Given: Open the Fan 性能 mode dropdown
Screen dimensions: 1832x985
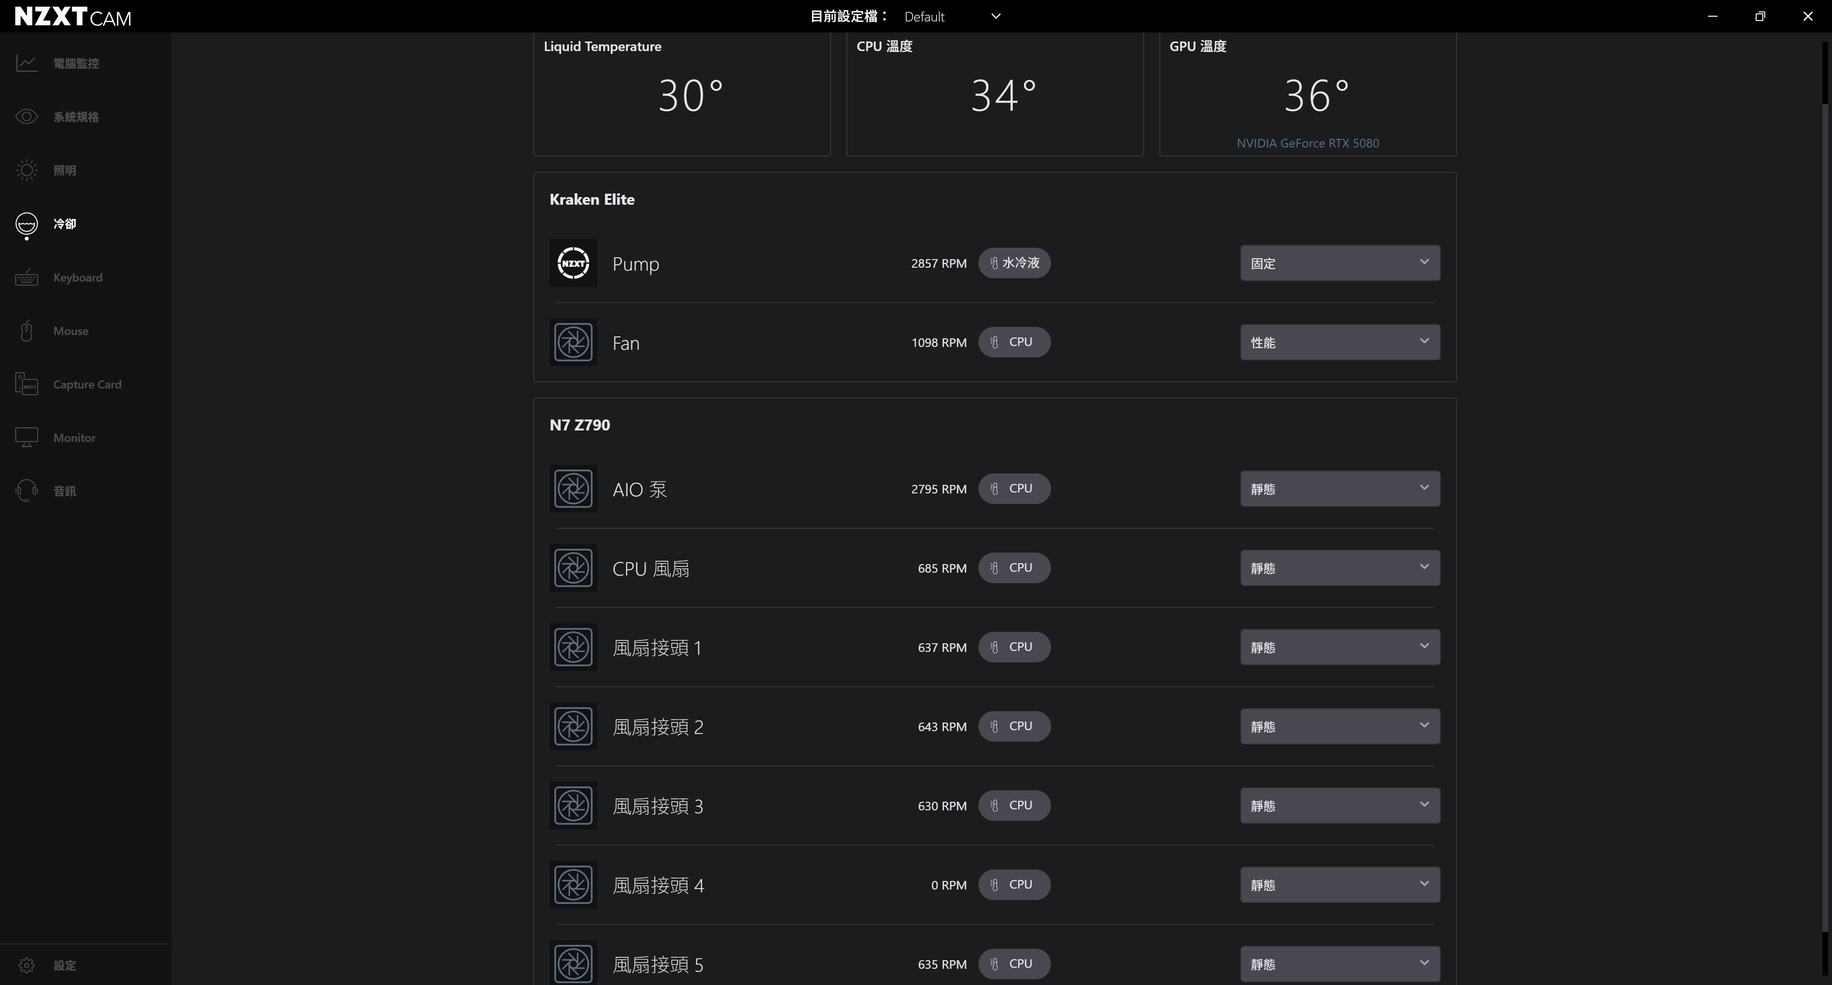Looking at the screenshot, I should (1340, 342).
